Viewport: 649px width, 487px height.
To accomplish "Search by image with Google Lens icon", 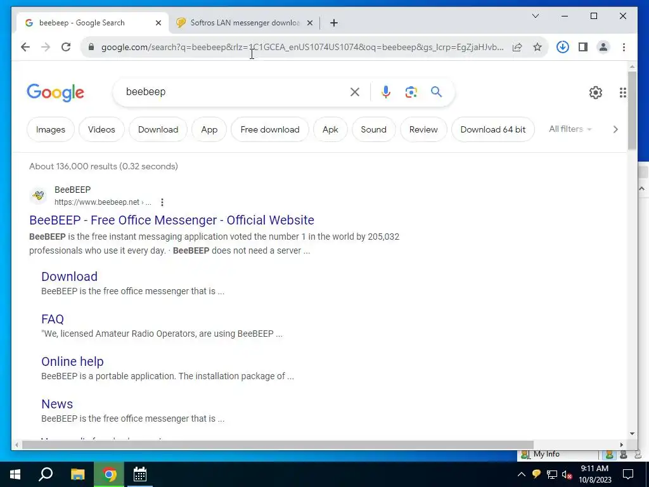I will click(411, 92).
